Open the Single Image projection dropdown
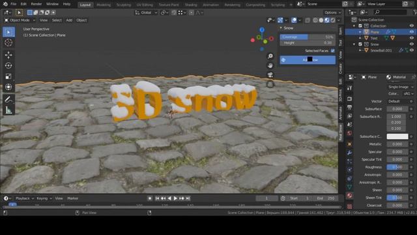417x235 pixels. tap(401, 87)
